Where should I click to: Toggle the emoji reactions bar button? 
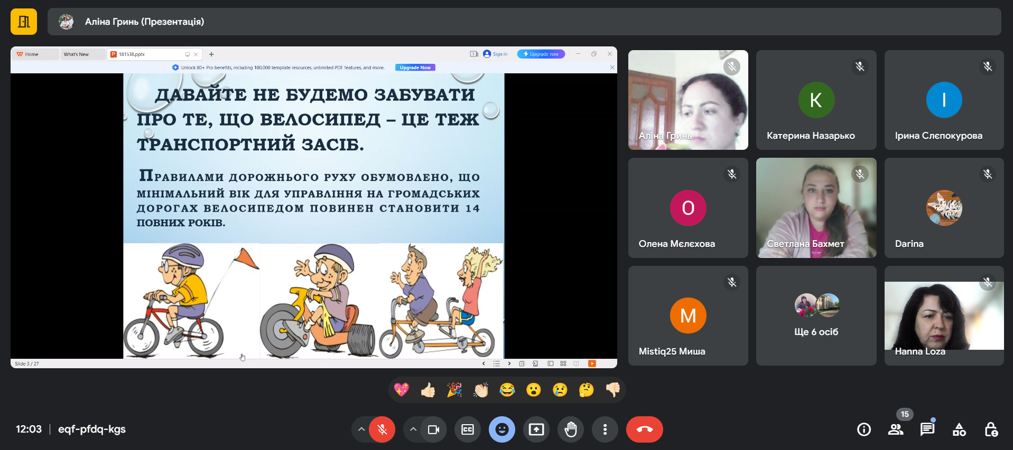pyautogui.click(x=502, y=429)
